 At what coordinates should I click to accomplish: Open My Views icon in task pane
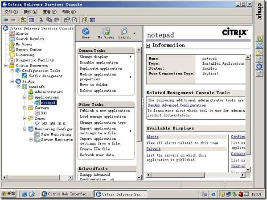click(x=106, y=33)
